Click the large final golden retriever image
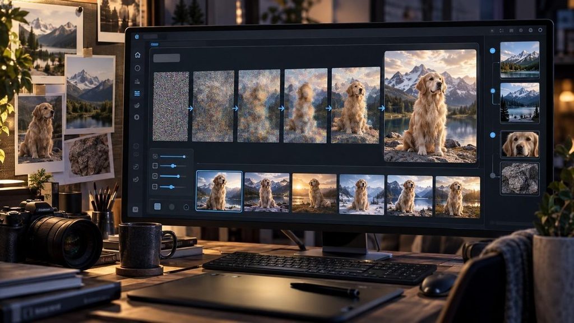Viewport: 574px width, 323px height. 430,106
